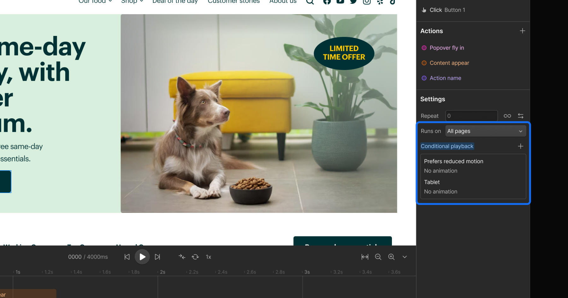Image resolution: width=568 pixels, height=298 pixels.
Task: Open the Runs on All pages dropdown
Action: (x=486, y=131)
